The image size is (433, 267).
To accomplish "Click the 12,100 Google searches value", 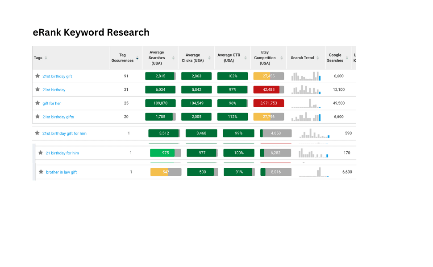I will [x=339, y=89].
